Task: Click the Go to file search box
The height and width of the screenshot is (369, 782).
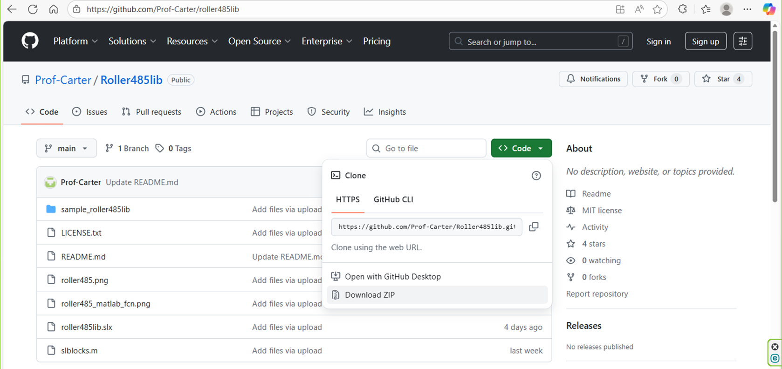Action: point(426,148)
